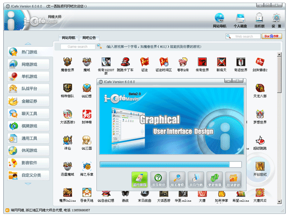Launch the 开创世纪 game
The image size is (289, 216).
coord(260,166)
